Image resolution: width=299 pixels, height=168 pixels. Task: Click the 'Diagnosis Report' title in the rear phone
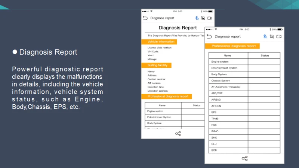coord(178,28)
